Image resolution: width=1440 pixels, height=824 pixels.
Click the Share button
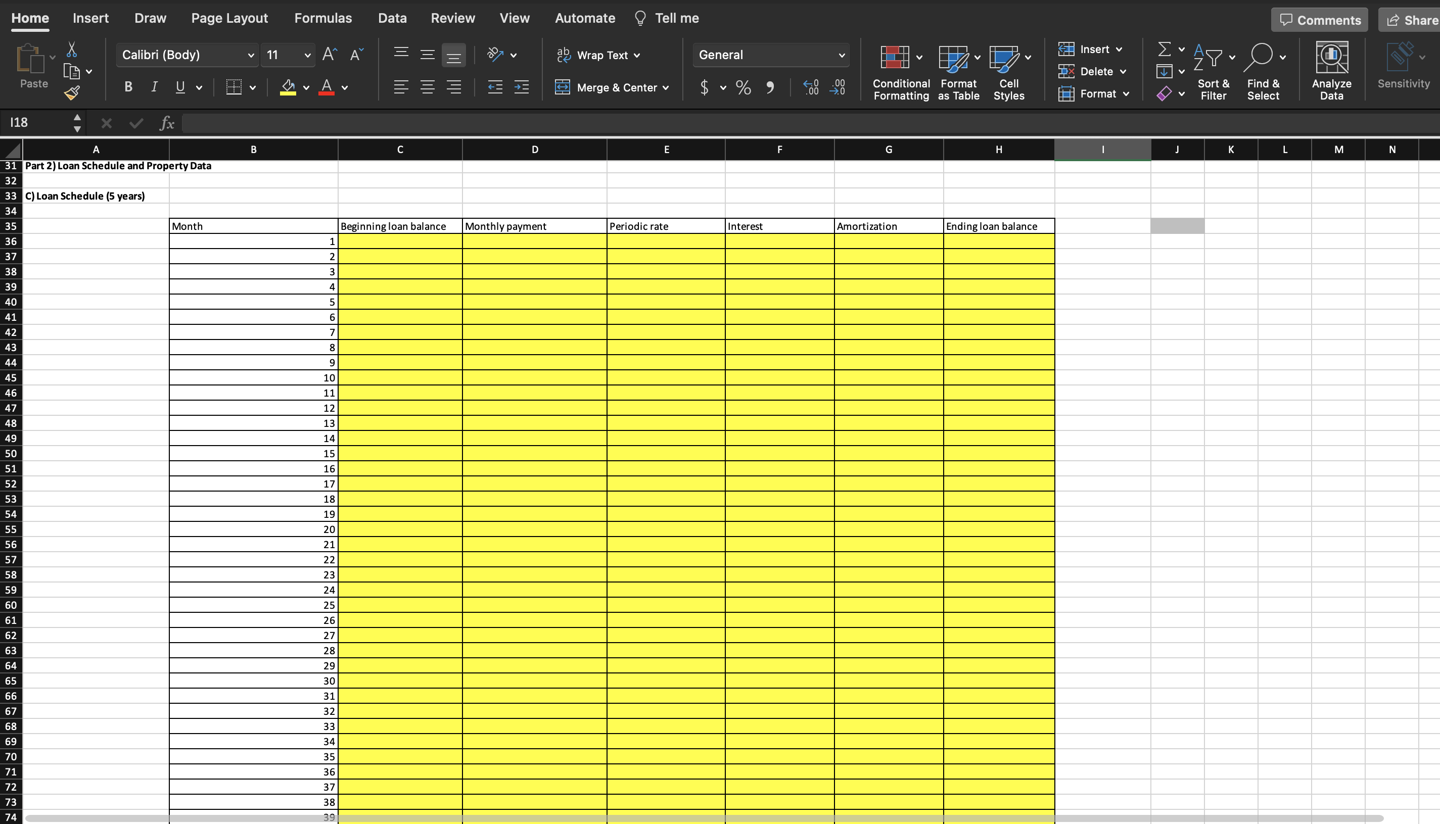tap(1410, 20)
